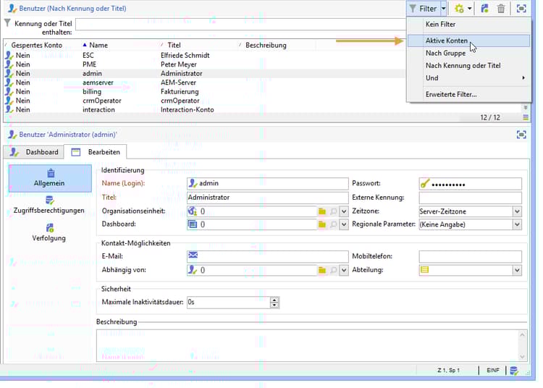Viewport: 543px width, 388px height.
Task: Expand the Filter dropdown arrow
Action: coord(443,9)
